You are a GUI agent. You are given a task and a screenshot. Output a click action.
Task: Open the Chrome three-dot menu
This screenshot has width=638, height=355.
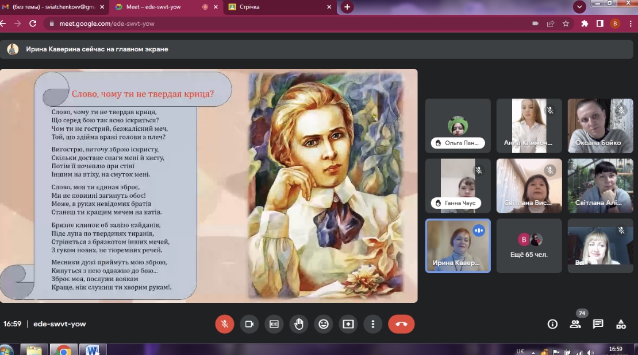click(631, 24)
